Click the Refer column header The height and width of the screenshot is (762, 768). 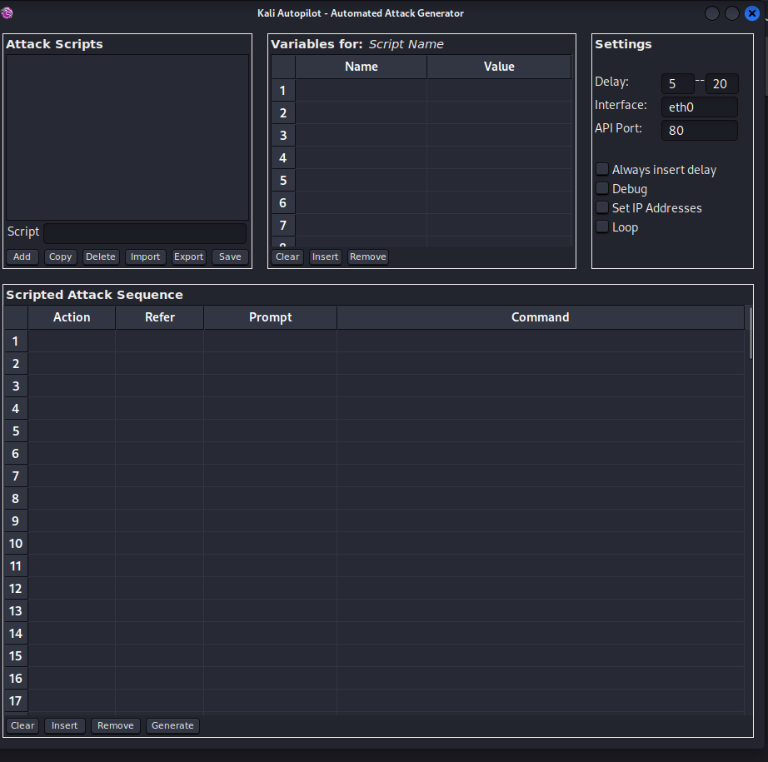click(160, 317)
